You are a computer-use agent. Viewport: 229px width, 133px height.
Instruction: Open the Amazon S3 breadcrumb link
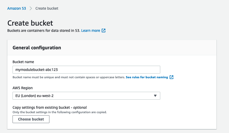[x=17, y=8]
